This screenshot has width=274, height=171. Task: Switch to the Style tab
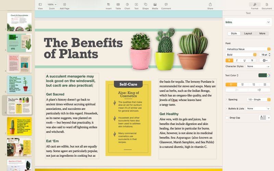(x=234, y=33)
